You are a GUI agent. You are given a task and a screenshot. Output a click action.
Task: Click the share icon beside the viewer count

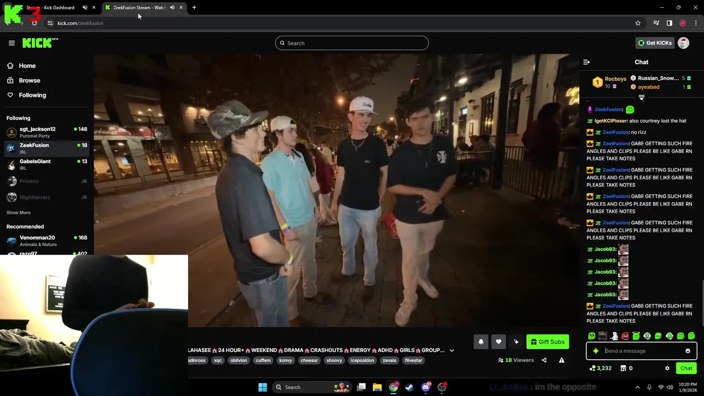[544, 360]
